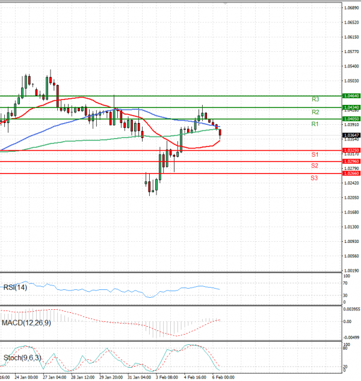Select the 1.02960 red price tag
Image resolution: width=361 pixels, height=381 pixels.
click(x=351, y=162)
